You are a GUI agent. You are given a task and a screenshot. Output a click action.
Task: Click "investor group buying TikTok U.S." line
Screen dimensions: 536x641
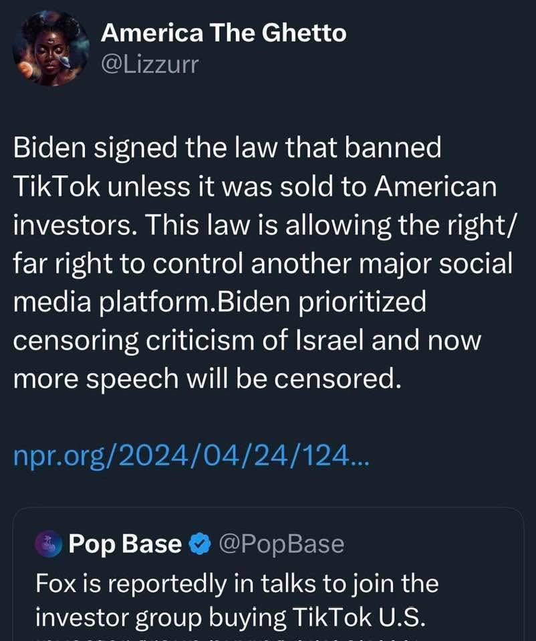coord(229,618)
